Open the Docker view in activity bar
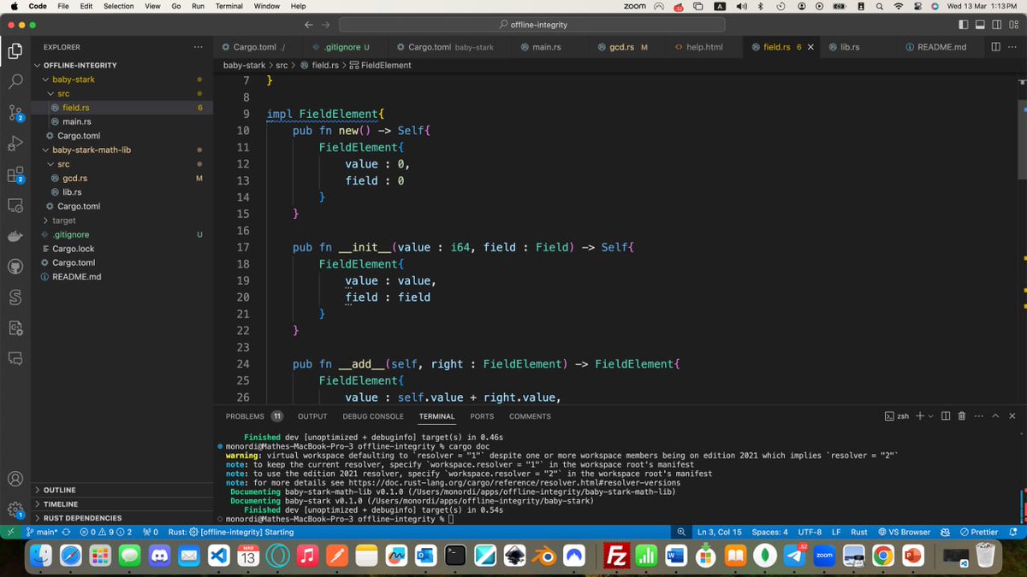Image resolution: width=1027 pixels, height=577 pixels. pyautogui.click(x=15, y=236)
